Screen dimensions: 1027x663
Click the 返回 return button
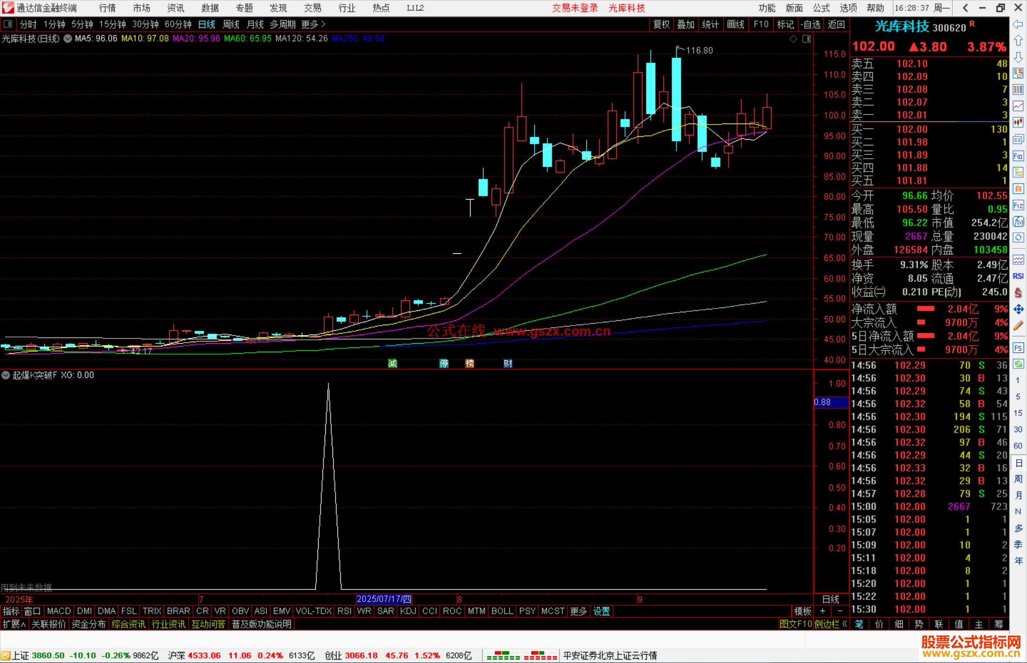click(836, 24)
